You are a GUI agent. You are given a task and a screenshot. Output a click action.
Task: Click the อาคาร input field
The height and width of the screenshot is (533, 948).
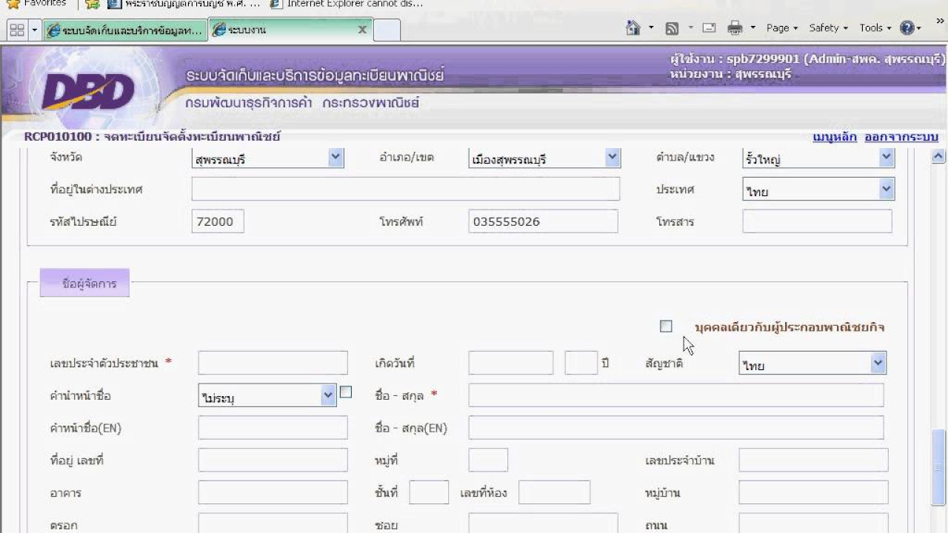tap(273, 492)
